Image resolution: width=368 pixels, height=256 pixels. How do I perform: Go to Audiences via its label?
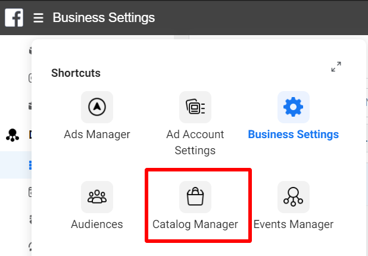pos(97,224)
